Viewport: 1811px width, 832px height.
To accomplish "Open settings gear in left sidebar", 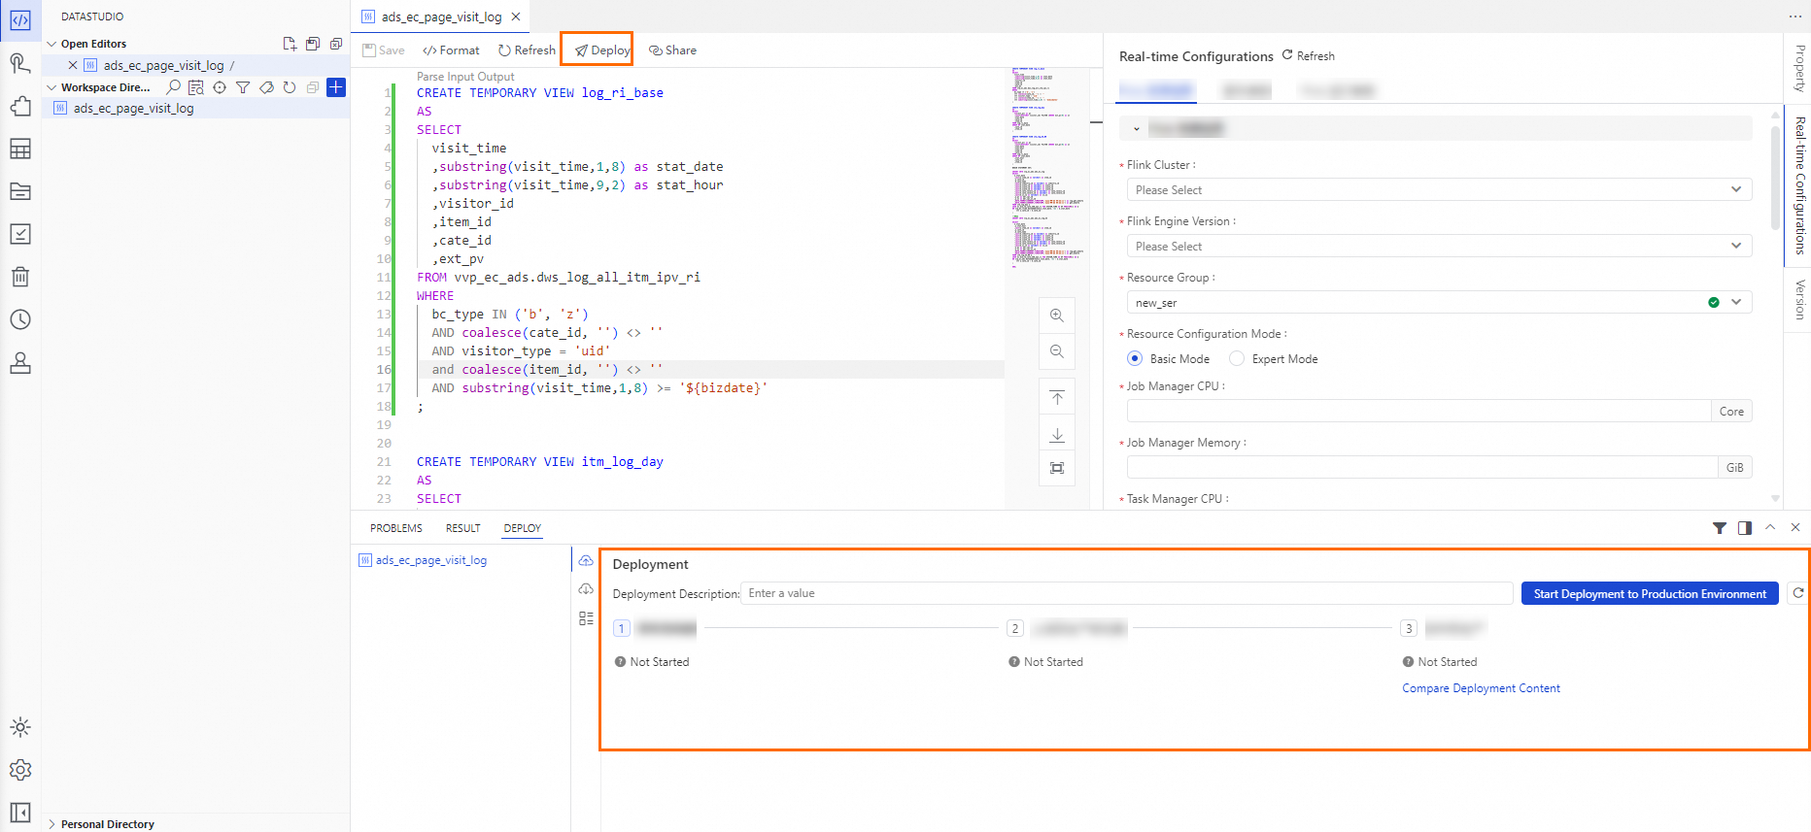I will tap(20, 770).
